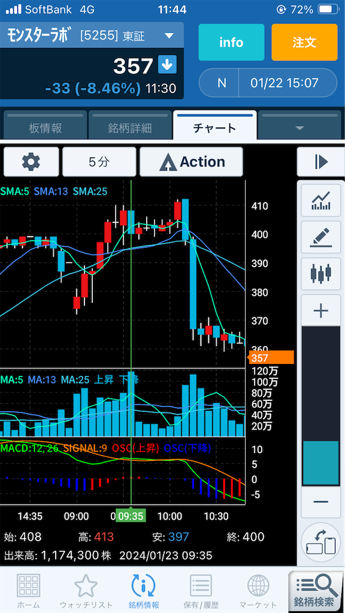This screenshot has width=345, height=613.
Task: Tap the zoom level slider thumb
Action: (321, 463)
